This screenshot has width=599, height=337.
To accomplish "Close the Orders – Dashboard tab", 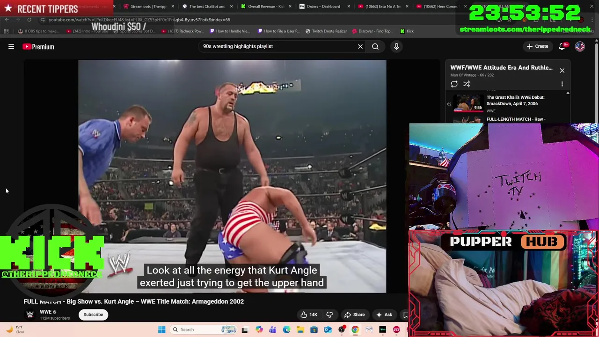I will click(x=348, y=7).
